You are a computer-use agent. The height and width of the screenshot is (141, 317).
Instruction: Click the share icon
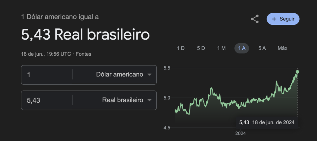(x=254, y=19)
